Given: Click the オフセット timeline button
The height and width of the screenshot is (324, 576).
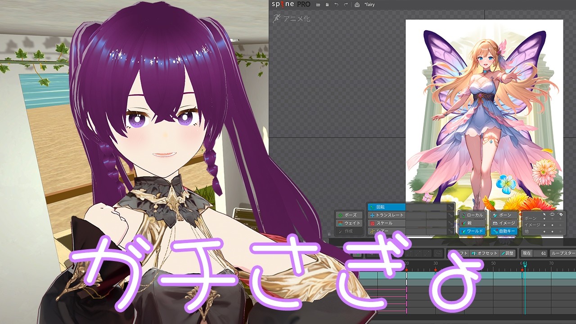Looking at the screenshot, I should click(x=484, y=253).
